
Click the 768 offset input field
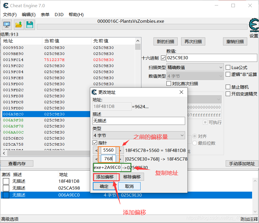108,159
